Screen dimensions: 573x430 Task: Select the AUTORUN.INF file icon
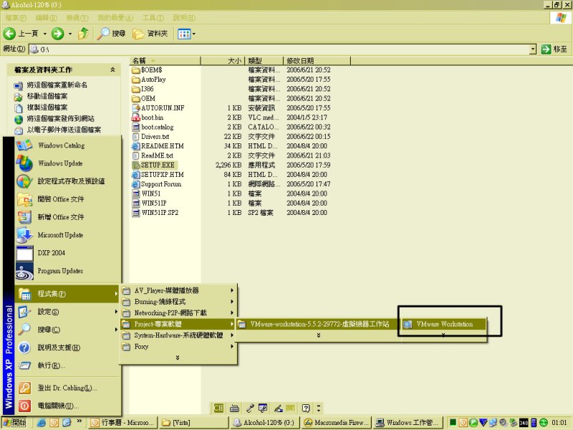click(137, 107)
